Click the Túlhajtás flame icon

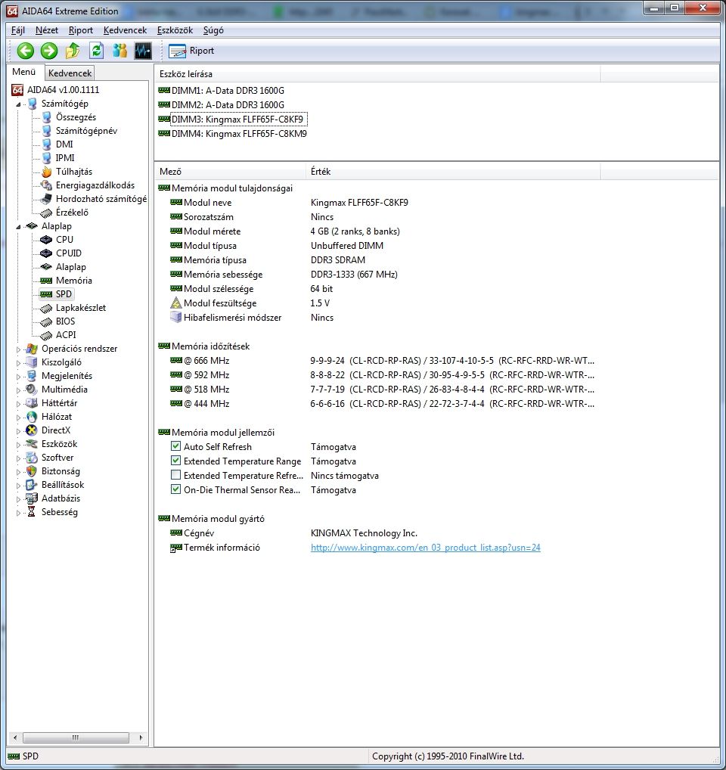46,172
